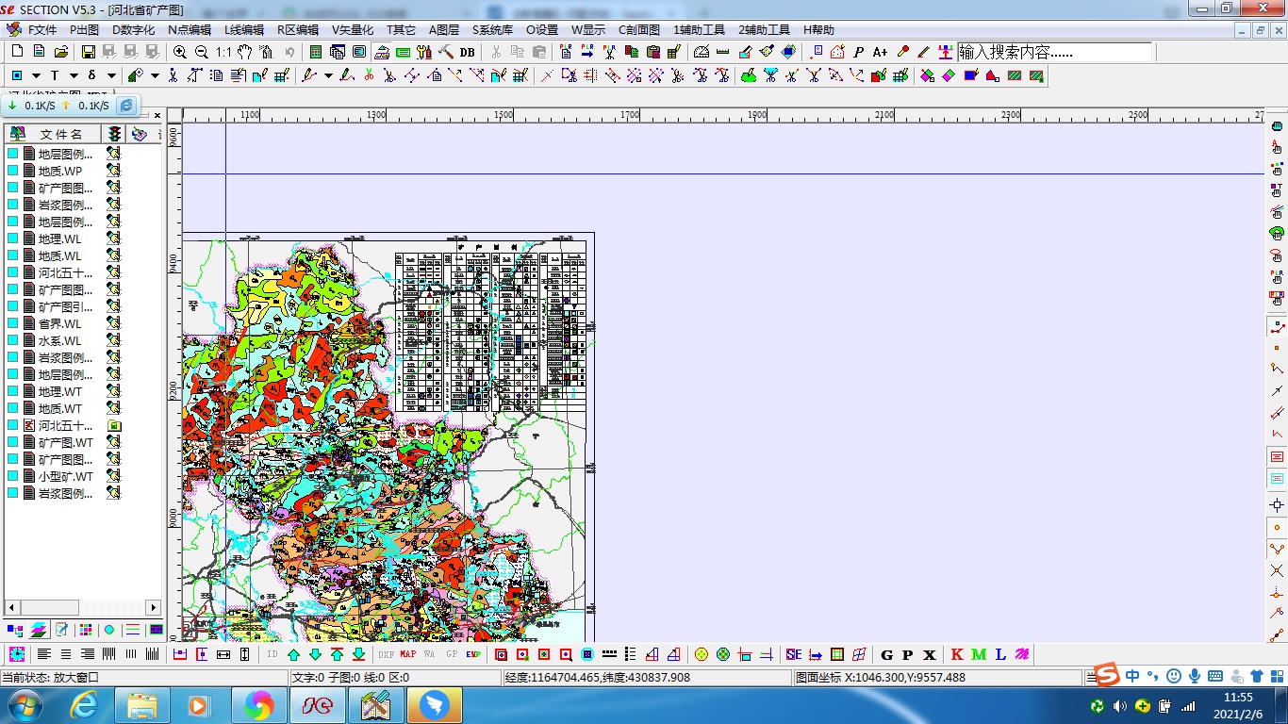This screenshot has width=1288, height=724.
Task: Click the bold G icon in bottom toolbar
Action: point(886,654)
